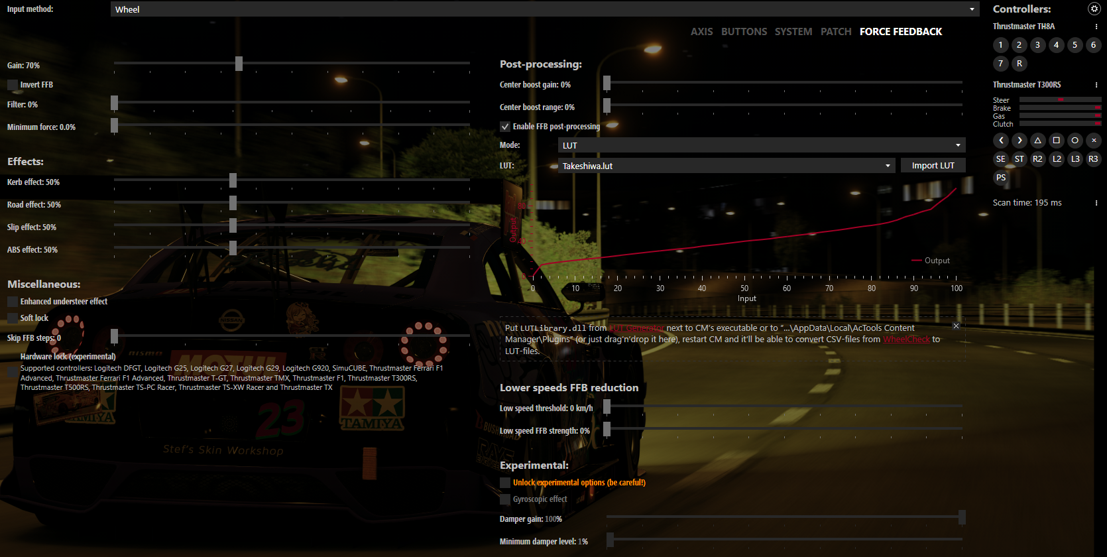
Task: Click the PS button indicator
Action: (1001, 178)
